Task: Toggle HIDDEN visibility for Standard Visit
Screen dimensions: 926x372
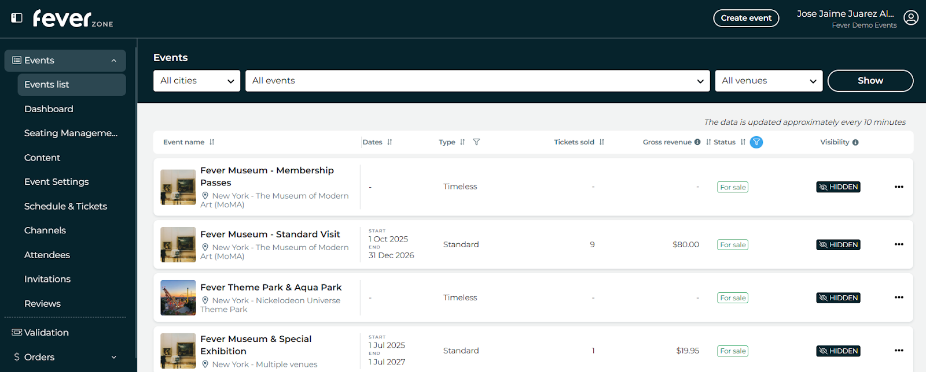Action: click(838, 245)
